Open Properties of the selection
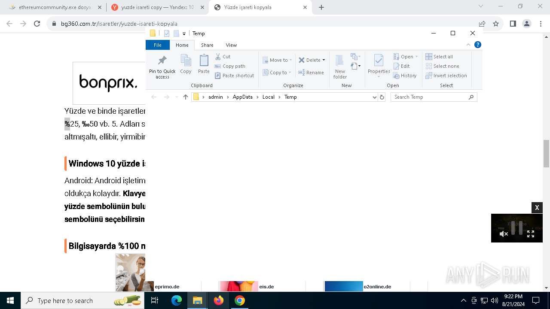The height and width of the screenshot is (309, 550). click(379, 66)
